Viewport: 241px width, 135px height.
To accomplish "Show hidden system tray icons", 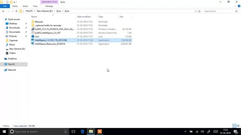I will coord(185,132).
